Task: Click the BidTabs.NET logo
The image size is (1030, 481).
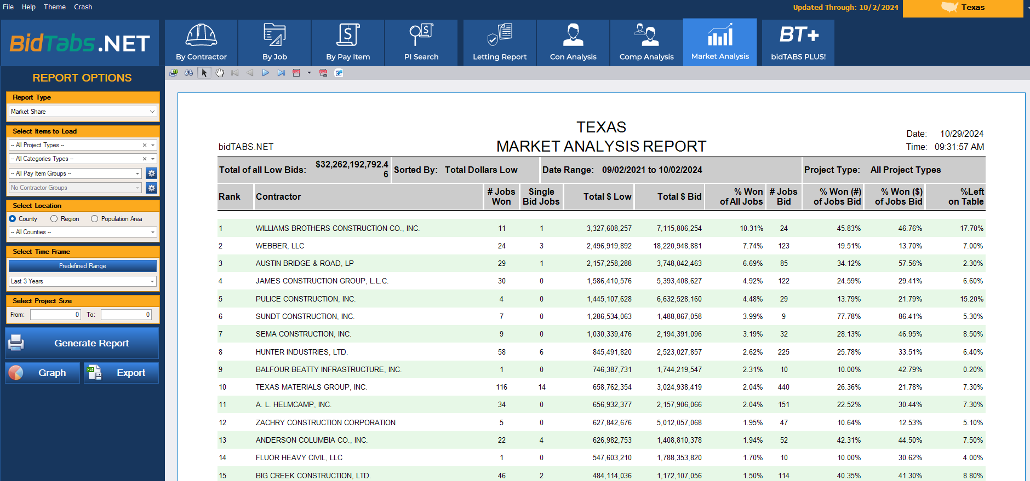Action: 80,43
